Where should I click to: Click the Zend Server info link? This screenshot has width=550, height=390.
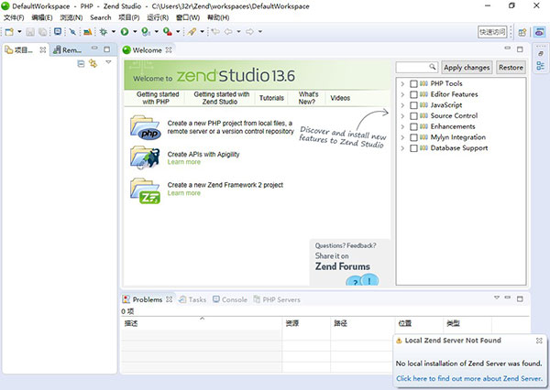click(x=468, y=377)
